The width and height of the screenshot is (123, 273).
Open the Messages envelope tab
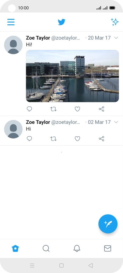click(x=107, y=248)
